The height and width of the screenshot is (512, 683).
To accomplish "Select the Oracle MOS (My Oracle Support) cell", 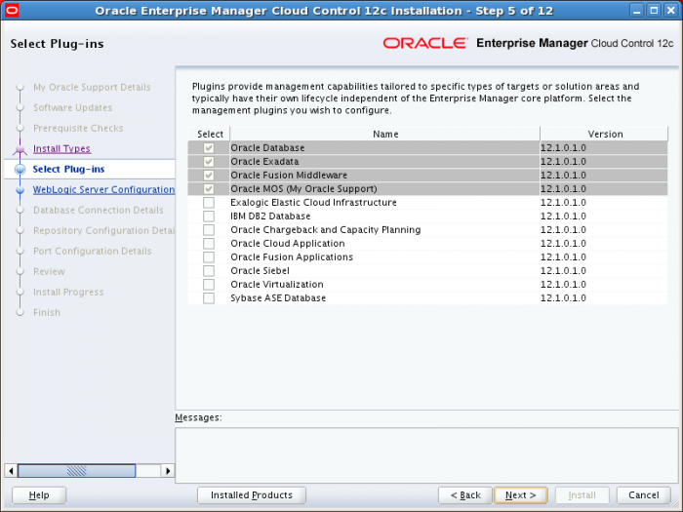I will click(384, 189).
